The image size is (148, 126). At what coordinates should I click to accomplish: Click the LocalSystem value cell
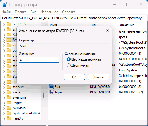[x=129, y=70]
